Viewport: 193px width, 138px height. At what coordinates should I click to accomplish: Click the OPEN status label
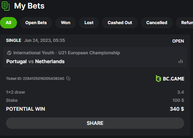(178, 41)
